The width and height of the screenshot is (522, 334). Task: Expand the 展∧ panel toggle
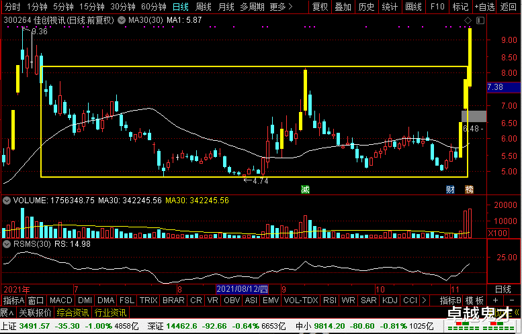pyautogui.click(x=7, y=313)
